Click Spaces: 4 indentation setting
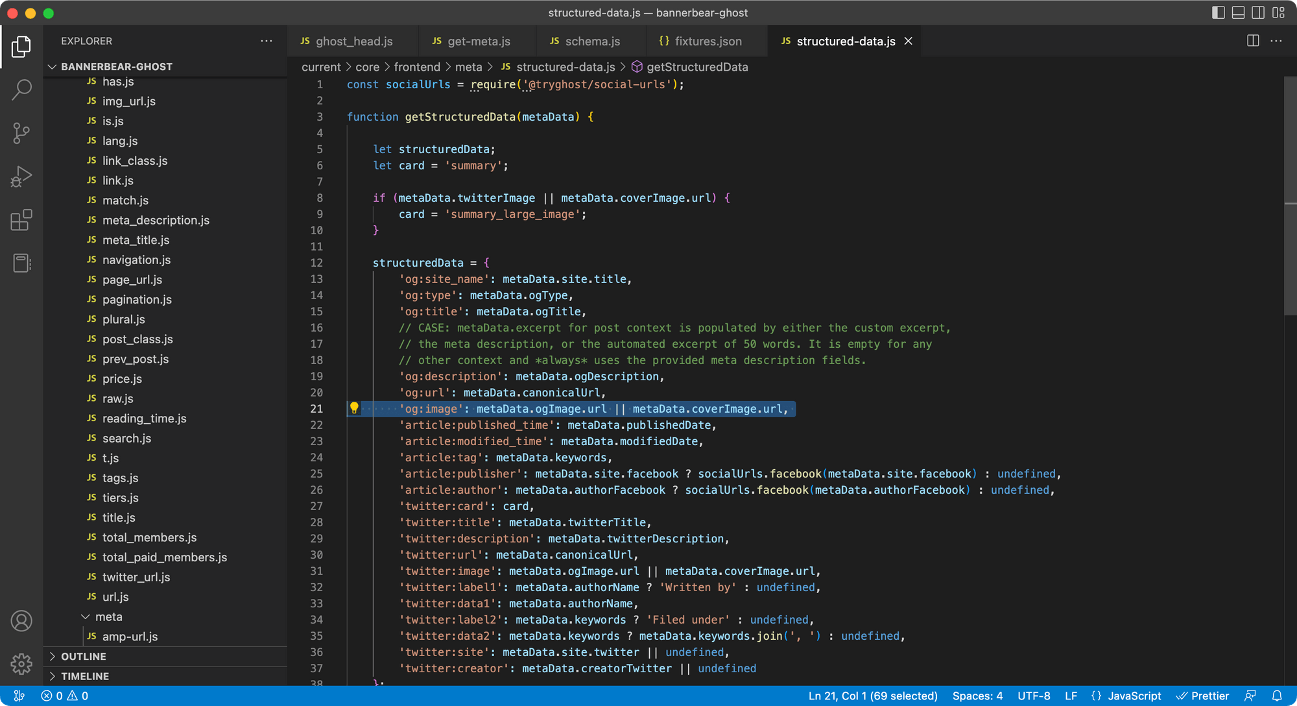This screenshot has width=1297, height=706. click(977, 696)
